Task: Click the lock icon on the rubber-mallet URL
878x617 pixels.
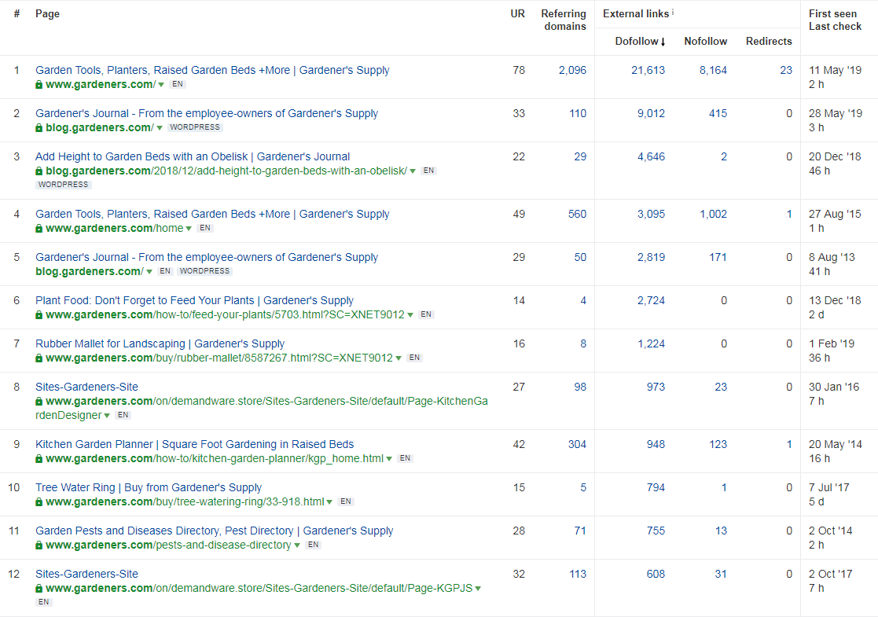Action: coord(39,358)
